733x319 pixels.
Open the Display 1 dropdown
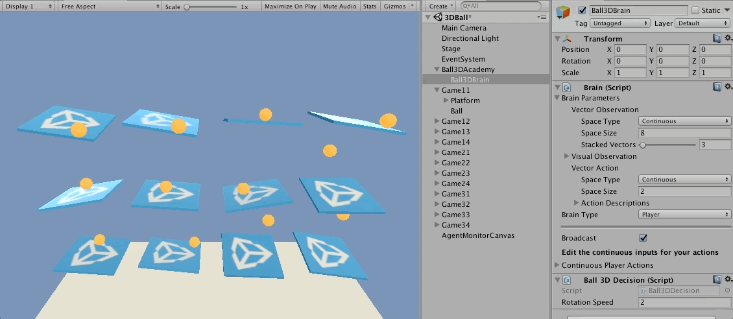[29, 6]
